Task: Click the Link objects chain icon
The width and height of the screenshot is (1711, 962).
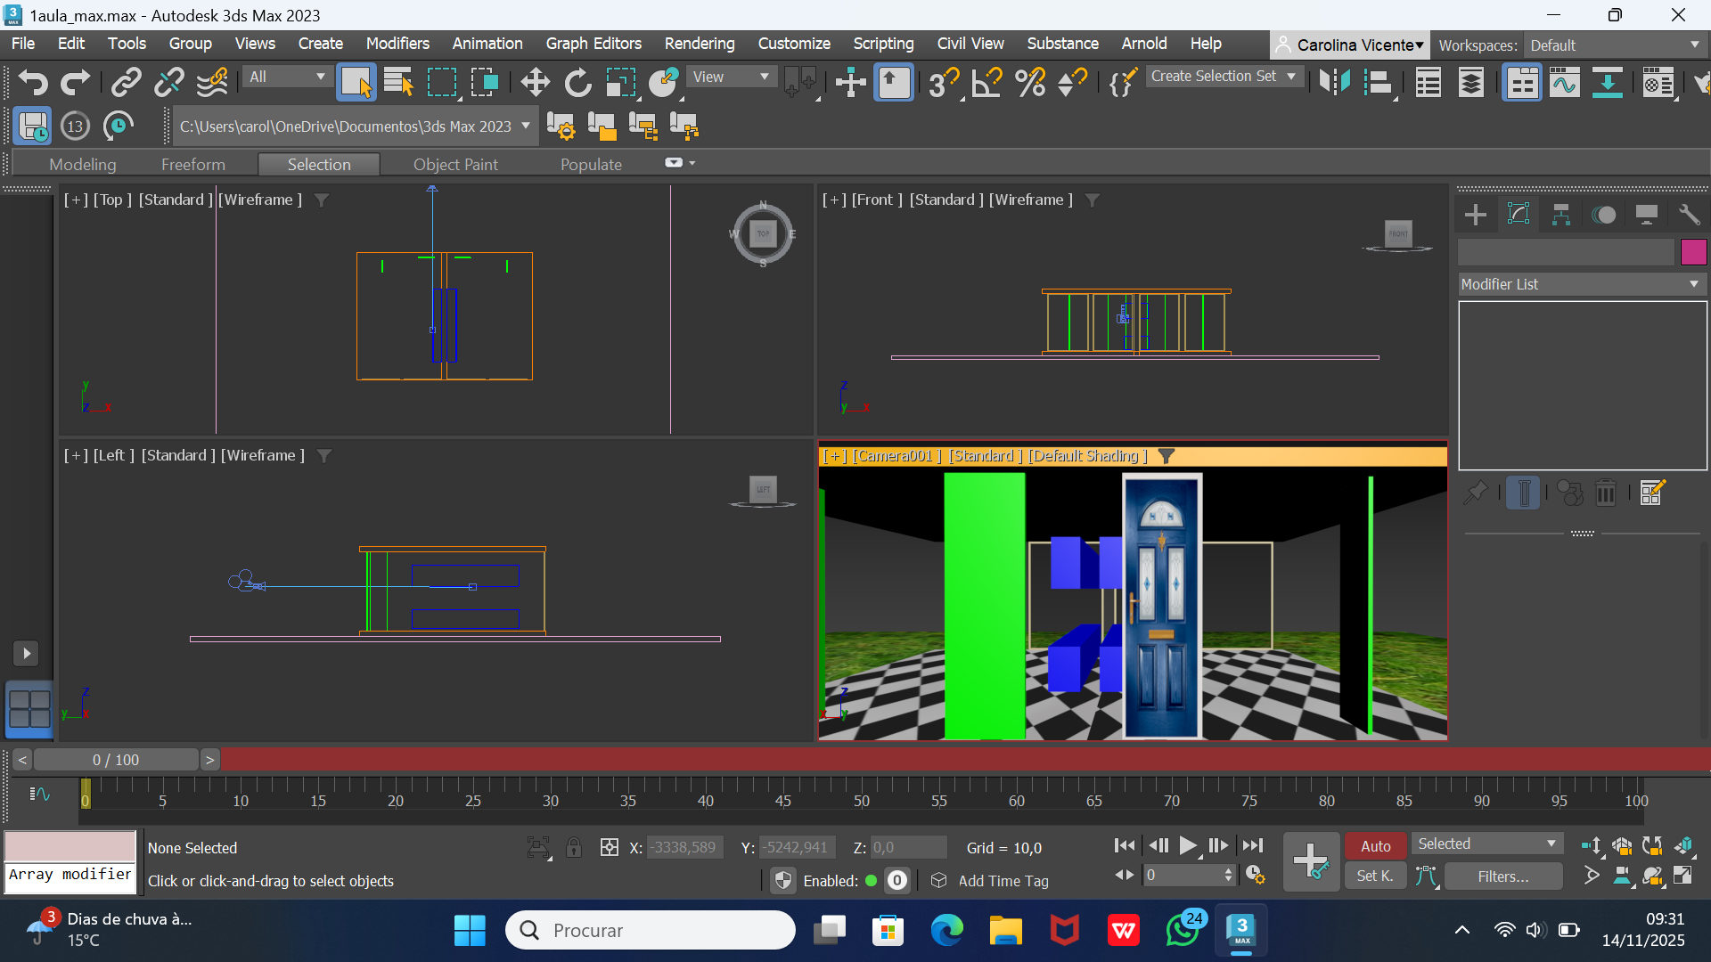Action: tap(126, 83)
